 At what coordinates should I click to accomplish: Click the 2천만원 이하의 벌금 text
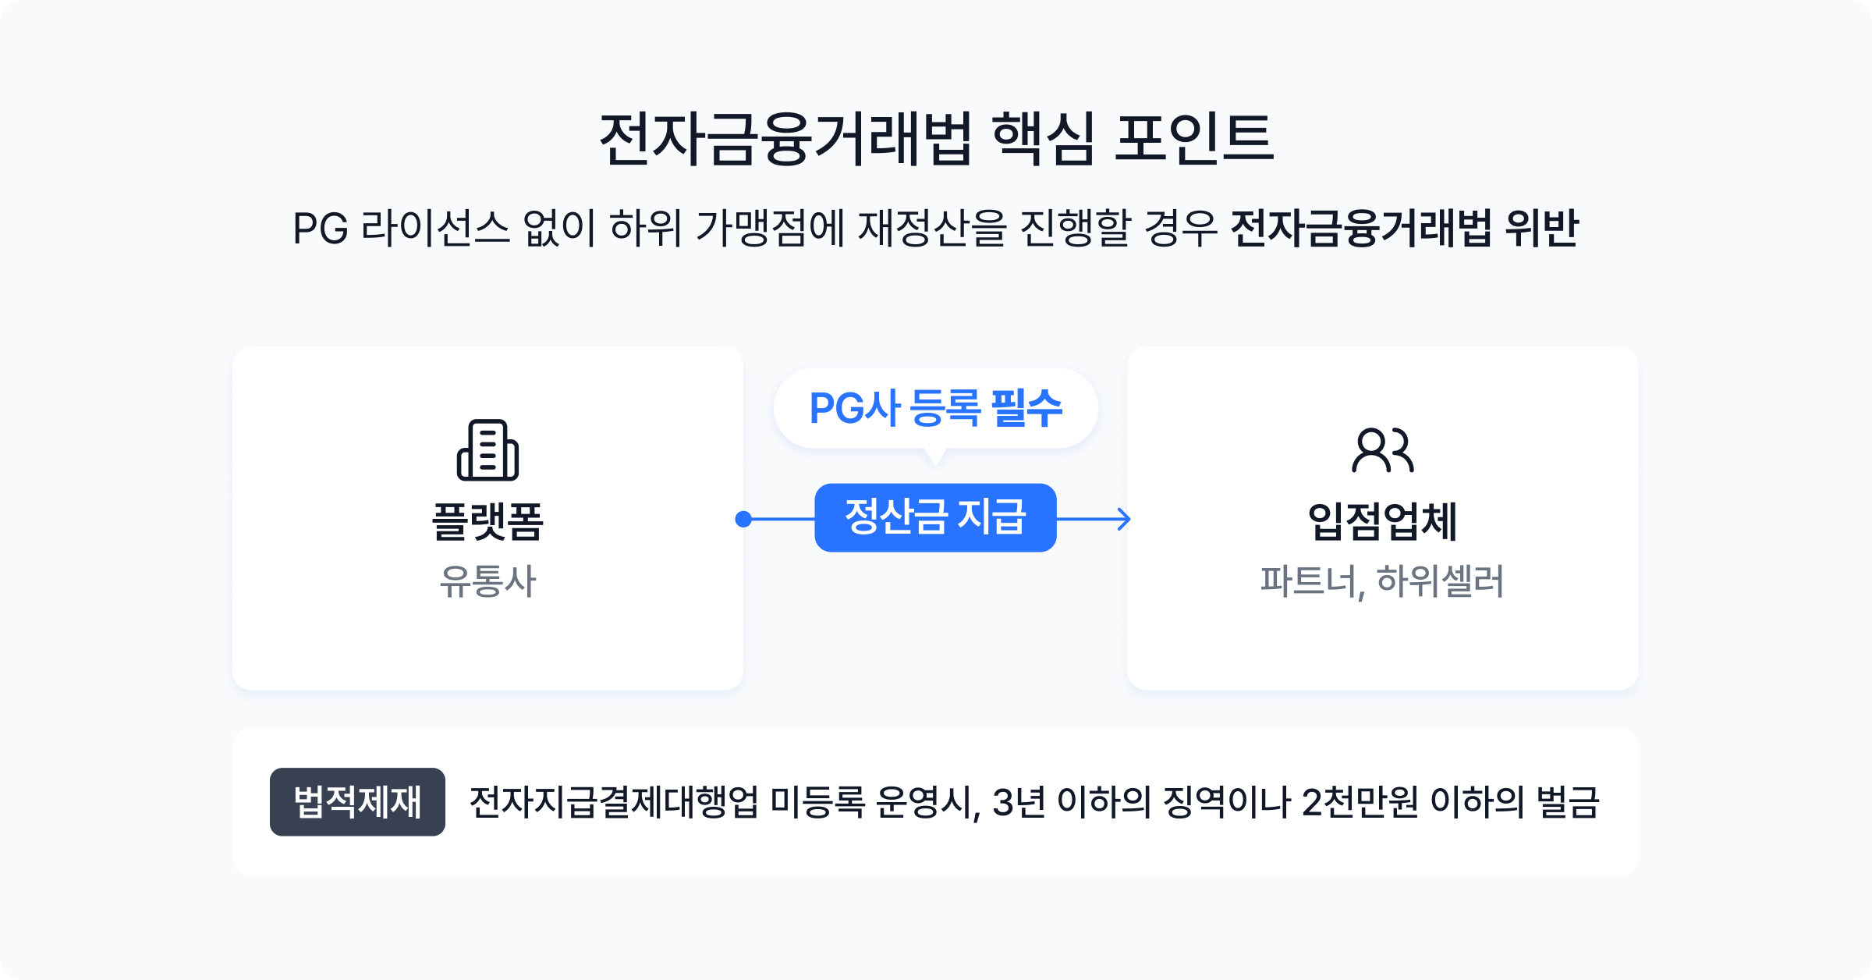(x=1451, y=802)
